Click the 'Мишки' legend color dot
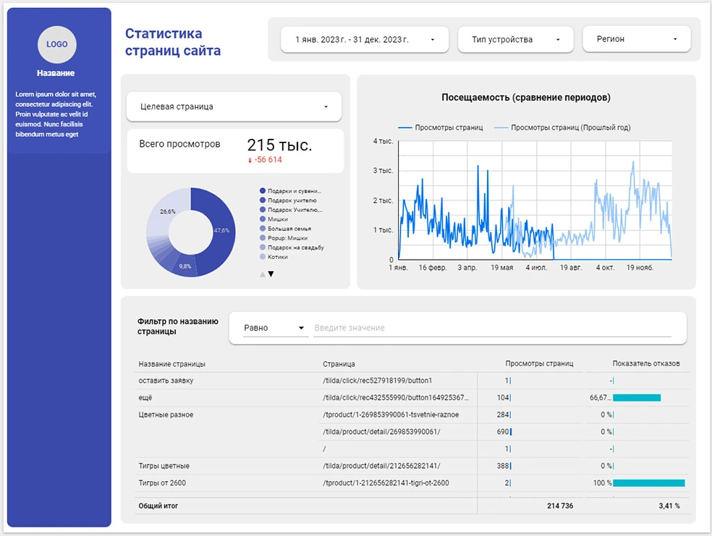712x536 pixels. point(263,219)
